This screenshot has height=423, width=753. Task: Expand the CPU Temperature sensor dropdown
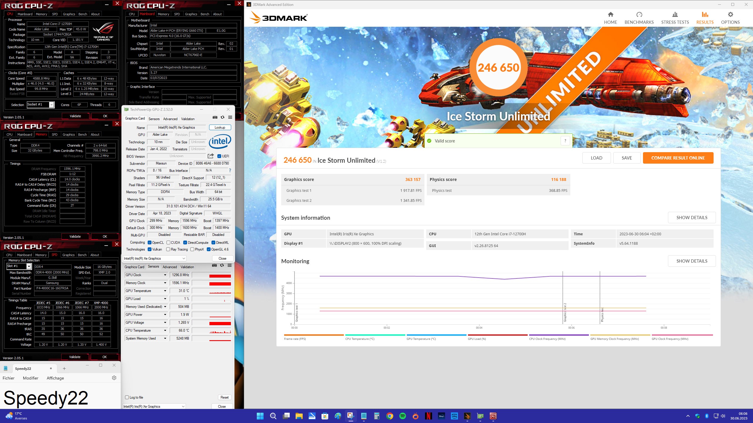click(x=165, y=330)
